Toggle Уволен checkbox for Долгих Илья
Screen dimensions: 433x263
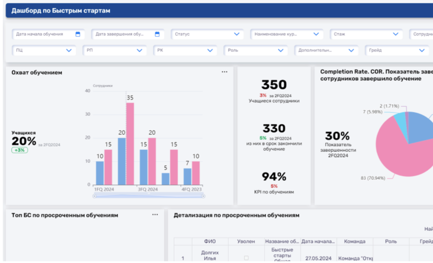pyautogui.click(x=246, y=258)
